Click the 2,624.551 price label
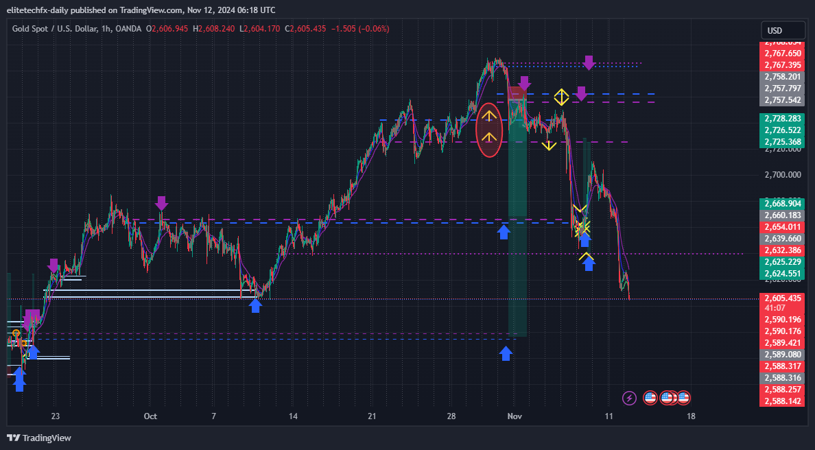The image size is (815, 450). [x=783, y=273]
